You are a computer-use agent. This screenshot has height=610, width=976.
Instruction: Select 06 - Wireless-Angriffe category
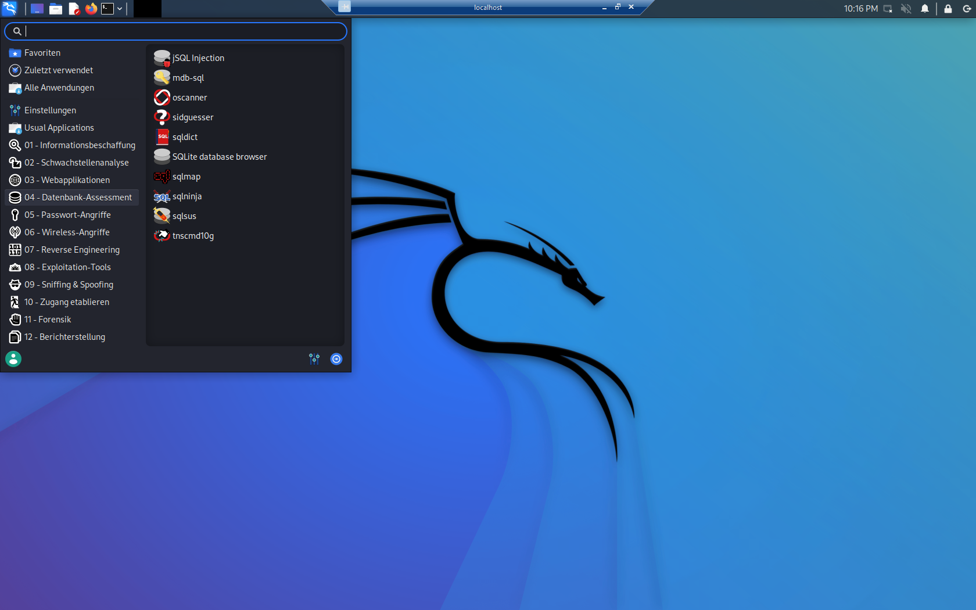(x=72, y=232)
